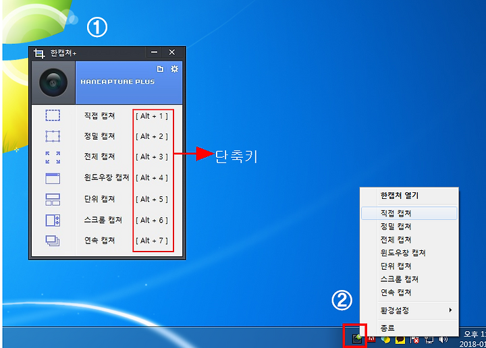Click the red Adobe tray icon
The height and width of the screenshot is (348, 486).
click(x=372, y=340)
